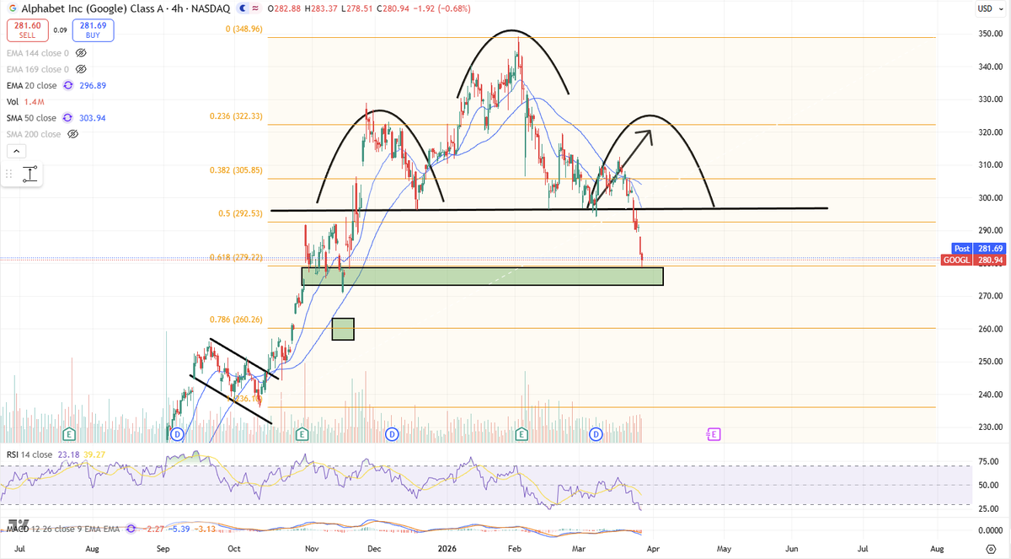
Task: Click the dividend D marker in mid-September
Action: coord(178,434)
